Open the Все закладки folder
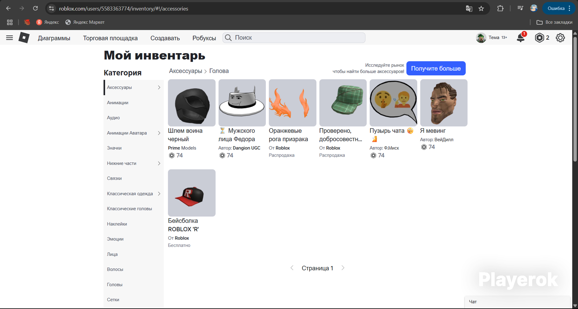This screenshot has height=309, width=578. 554,22
